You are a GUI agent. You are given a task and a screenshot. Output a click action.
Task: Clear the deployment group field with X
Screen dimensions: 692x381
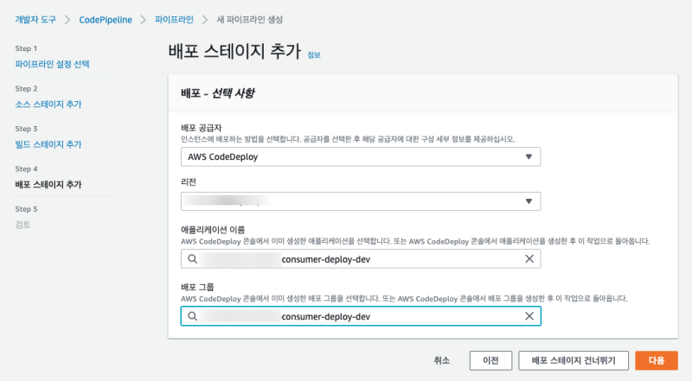(529, 316)
